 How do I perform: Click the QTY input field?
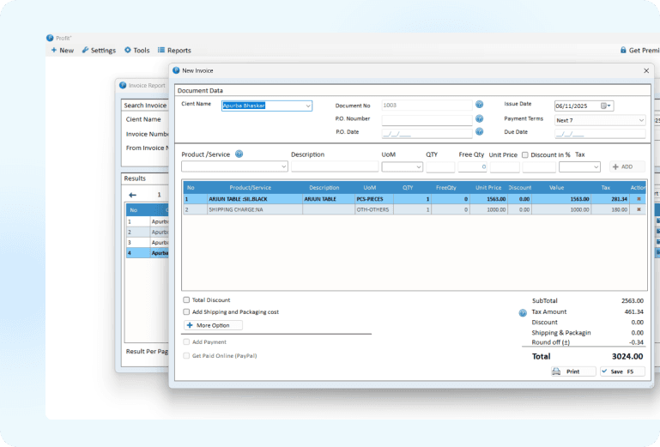click(x=440, y=166)
